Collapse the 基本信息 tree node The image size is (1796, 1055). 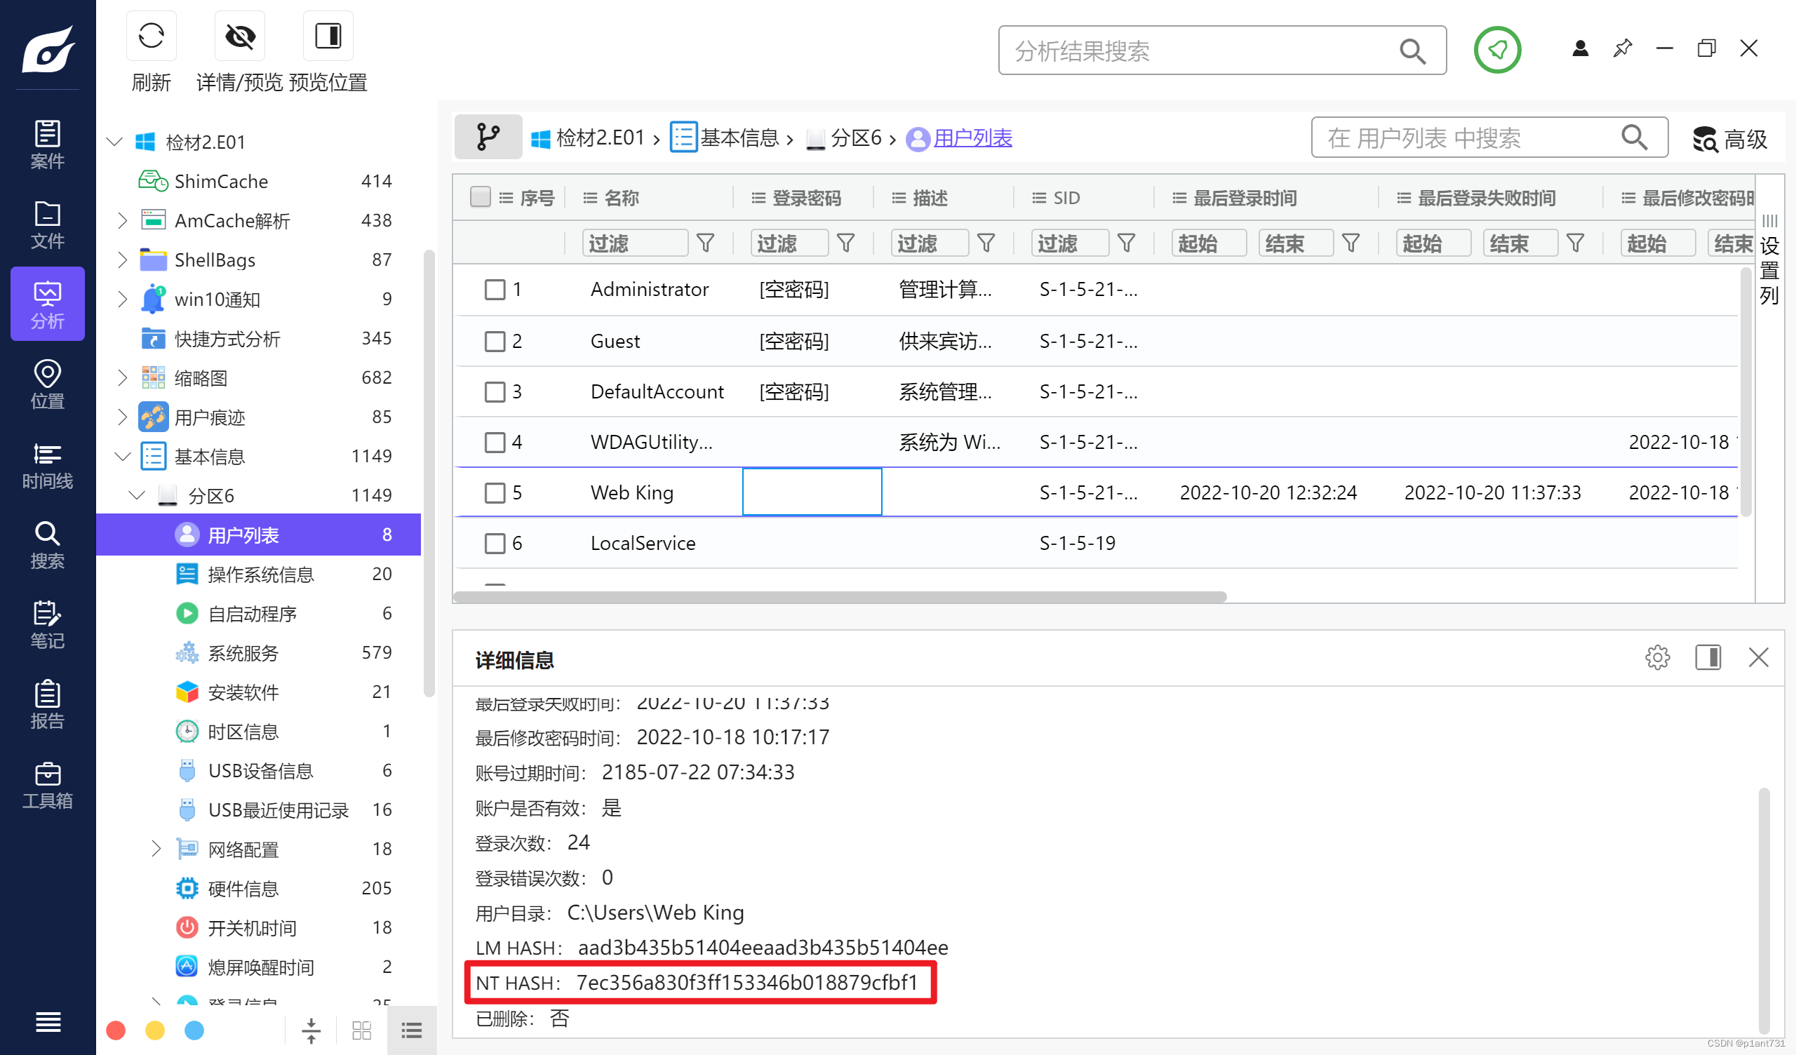(122, 456)
